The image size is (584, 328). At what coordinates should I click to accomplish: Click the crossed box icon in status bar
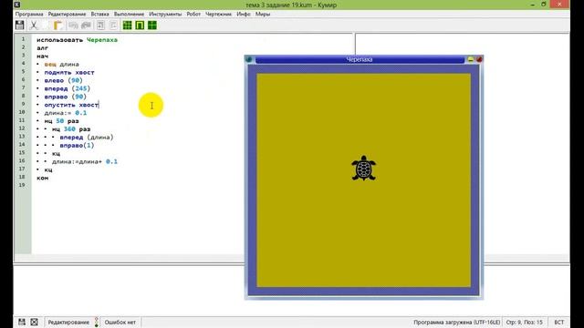point(35,322)
